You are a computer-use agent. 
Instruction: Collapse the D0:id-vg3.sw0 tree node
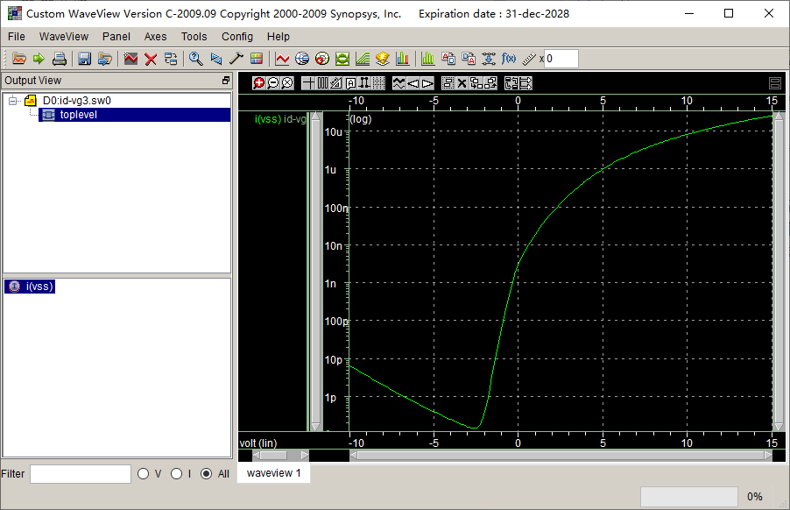pyautogui.click(x=13, y=101)
